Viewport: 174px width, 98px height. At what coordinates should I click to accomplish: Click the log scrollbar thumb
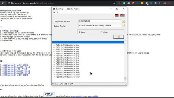coord(125,78)
